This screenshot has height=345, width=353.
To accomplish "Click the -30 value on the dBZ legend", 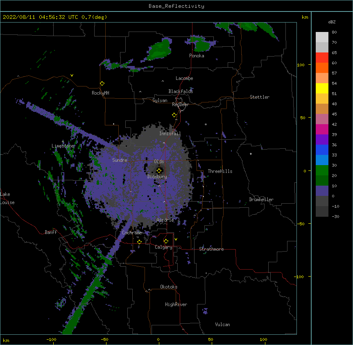I will (335, 216).
